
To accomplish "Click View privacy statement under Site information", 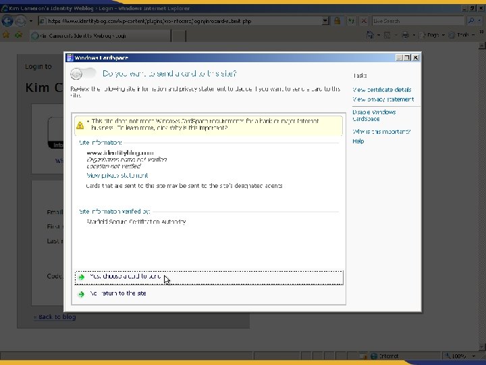I will [x=117, y=176].
